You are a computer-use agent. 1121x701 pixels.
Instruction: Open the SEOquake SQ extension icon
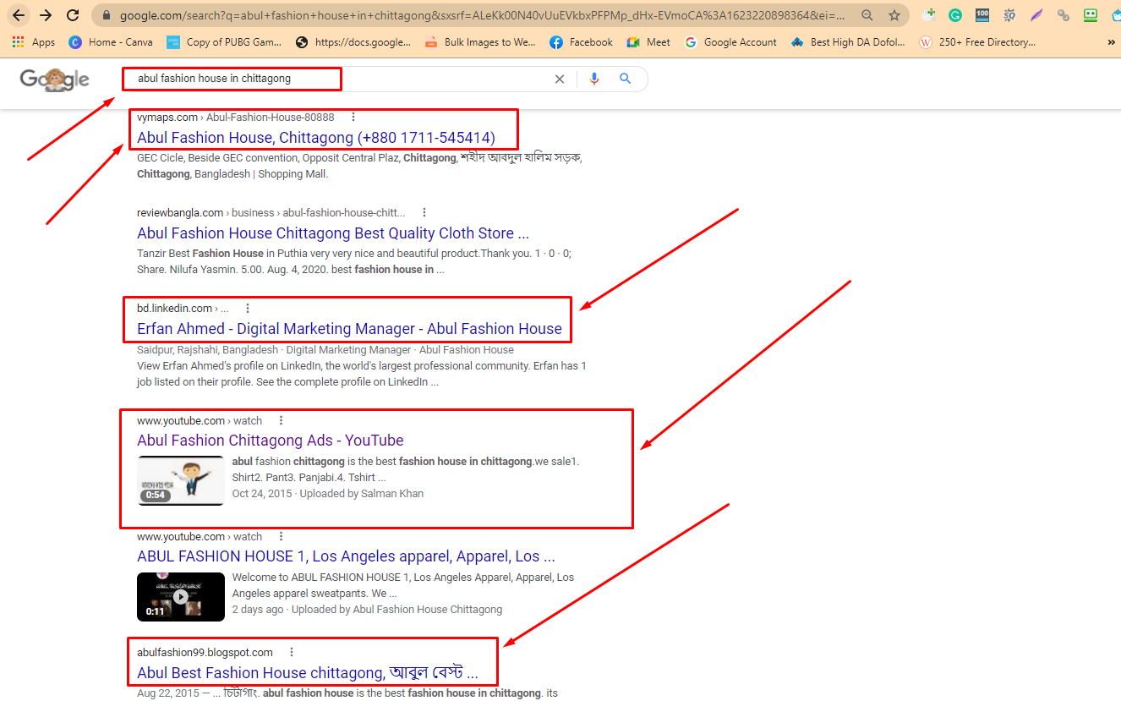point(1009,14)
